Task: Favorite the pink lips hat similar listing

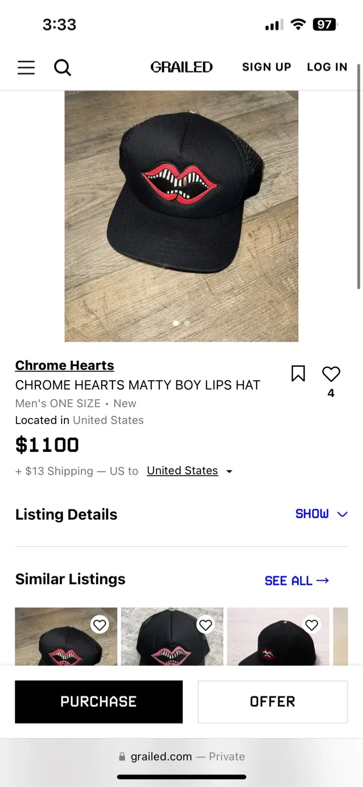Action: coord(206,625)
